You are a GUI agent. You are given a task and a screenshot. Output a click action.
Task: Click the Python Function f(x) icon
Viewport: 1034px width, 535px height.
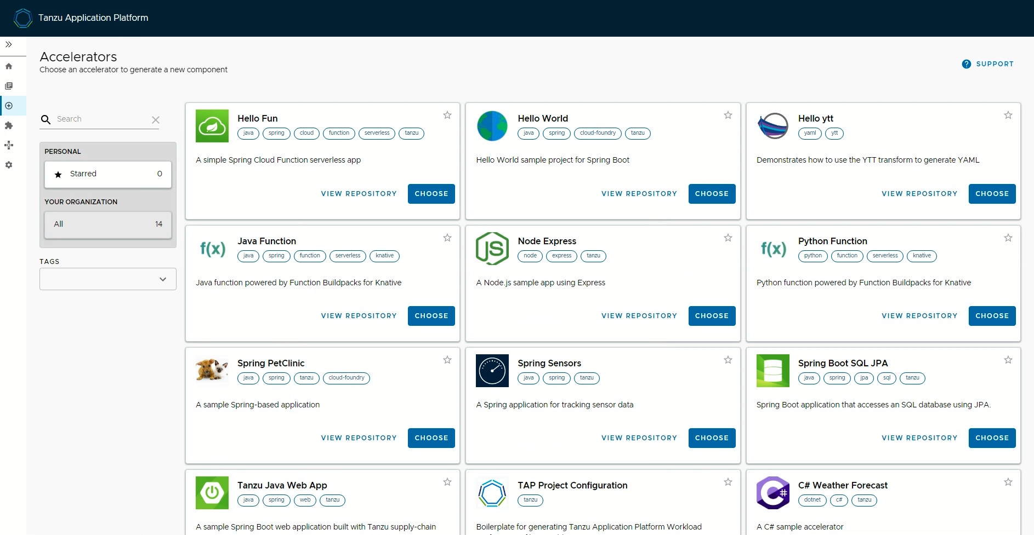tap(773, 249)
